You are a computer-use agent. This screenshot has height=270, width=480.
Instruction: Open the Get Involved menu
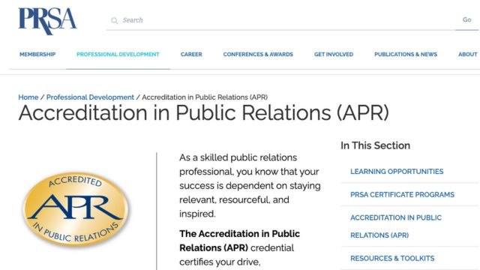pos(334,55)
